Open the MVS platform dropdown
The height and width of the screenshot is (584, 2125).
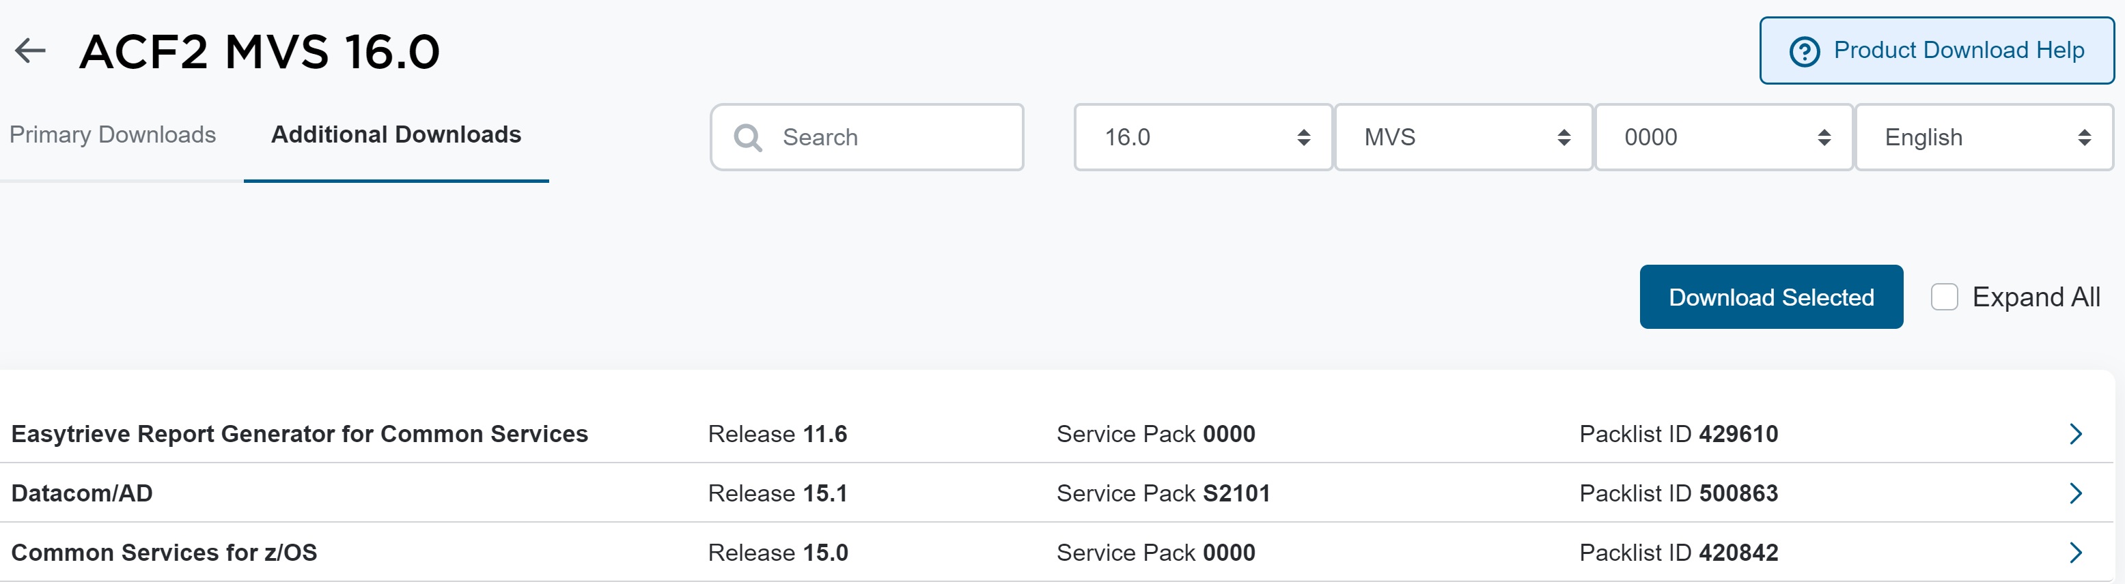point(1463,138)
